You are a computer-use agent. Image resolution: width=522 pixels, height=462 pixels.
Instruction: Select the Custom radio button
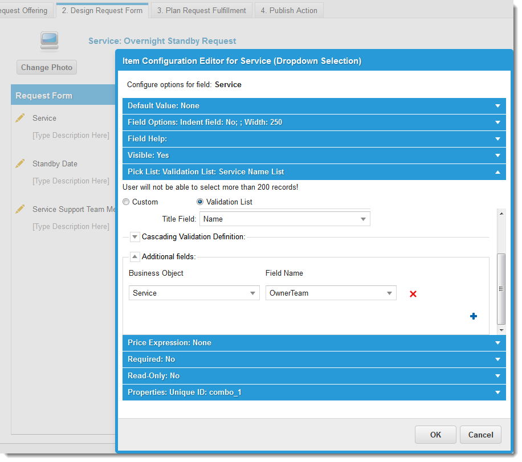pos(126,202)
